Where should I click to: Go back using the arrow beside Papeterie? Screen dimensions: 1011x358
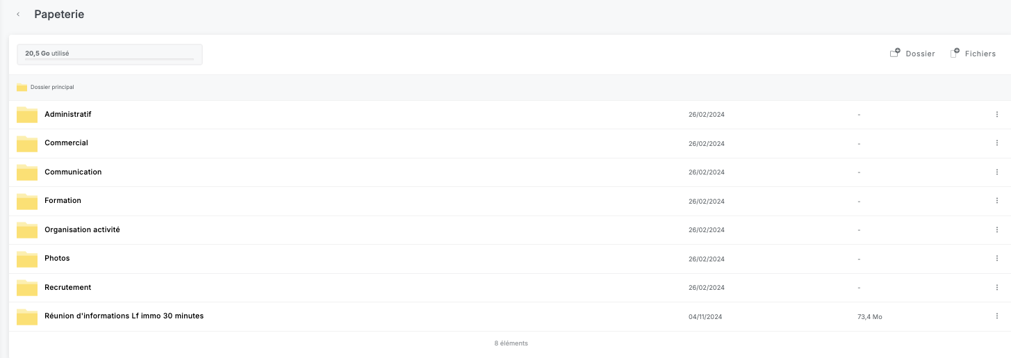(18, 15)
